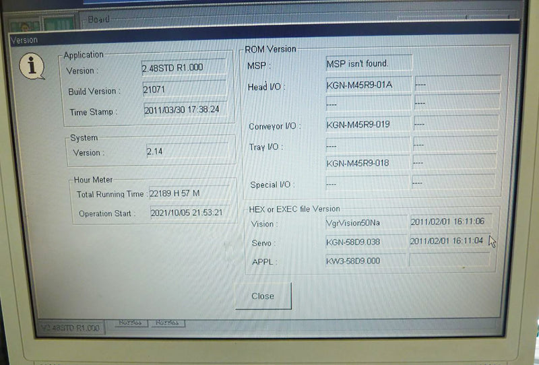The image size is (539, 365).
Task: Click the information icon in Version dialog
Action: pos(32,66)
